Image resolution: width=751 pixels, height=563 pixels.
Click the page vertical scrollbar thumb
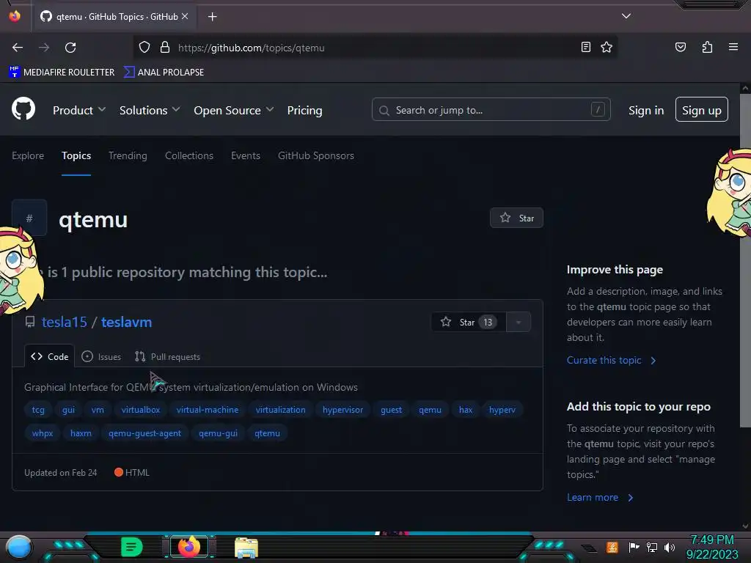[745, 259]
